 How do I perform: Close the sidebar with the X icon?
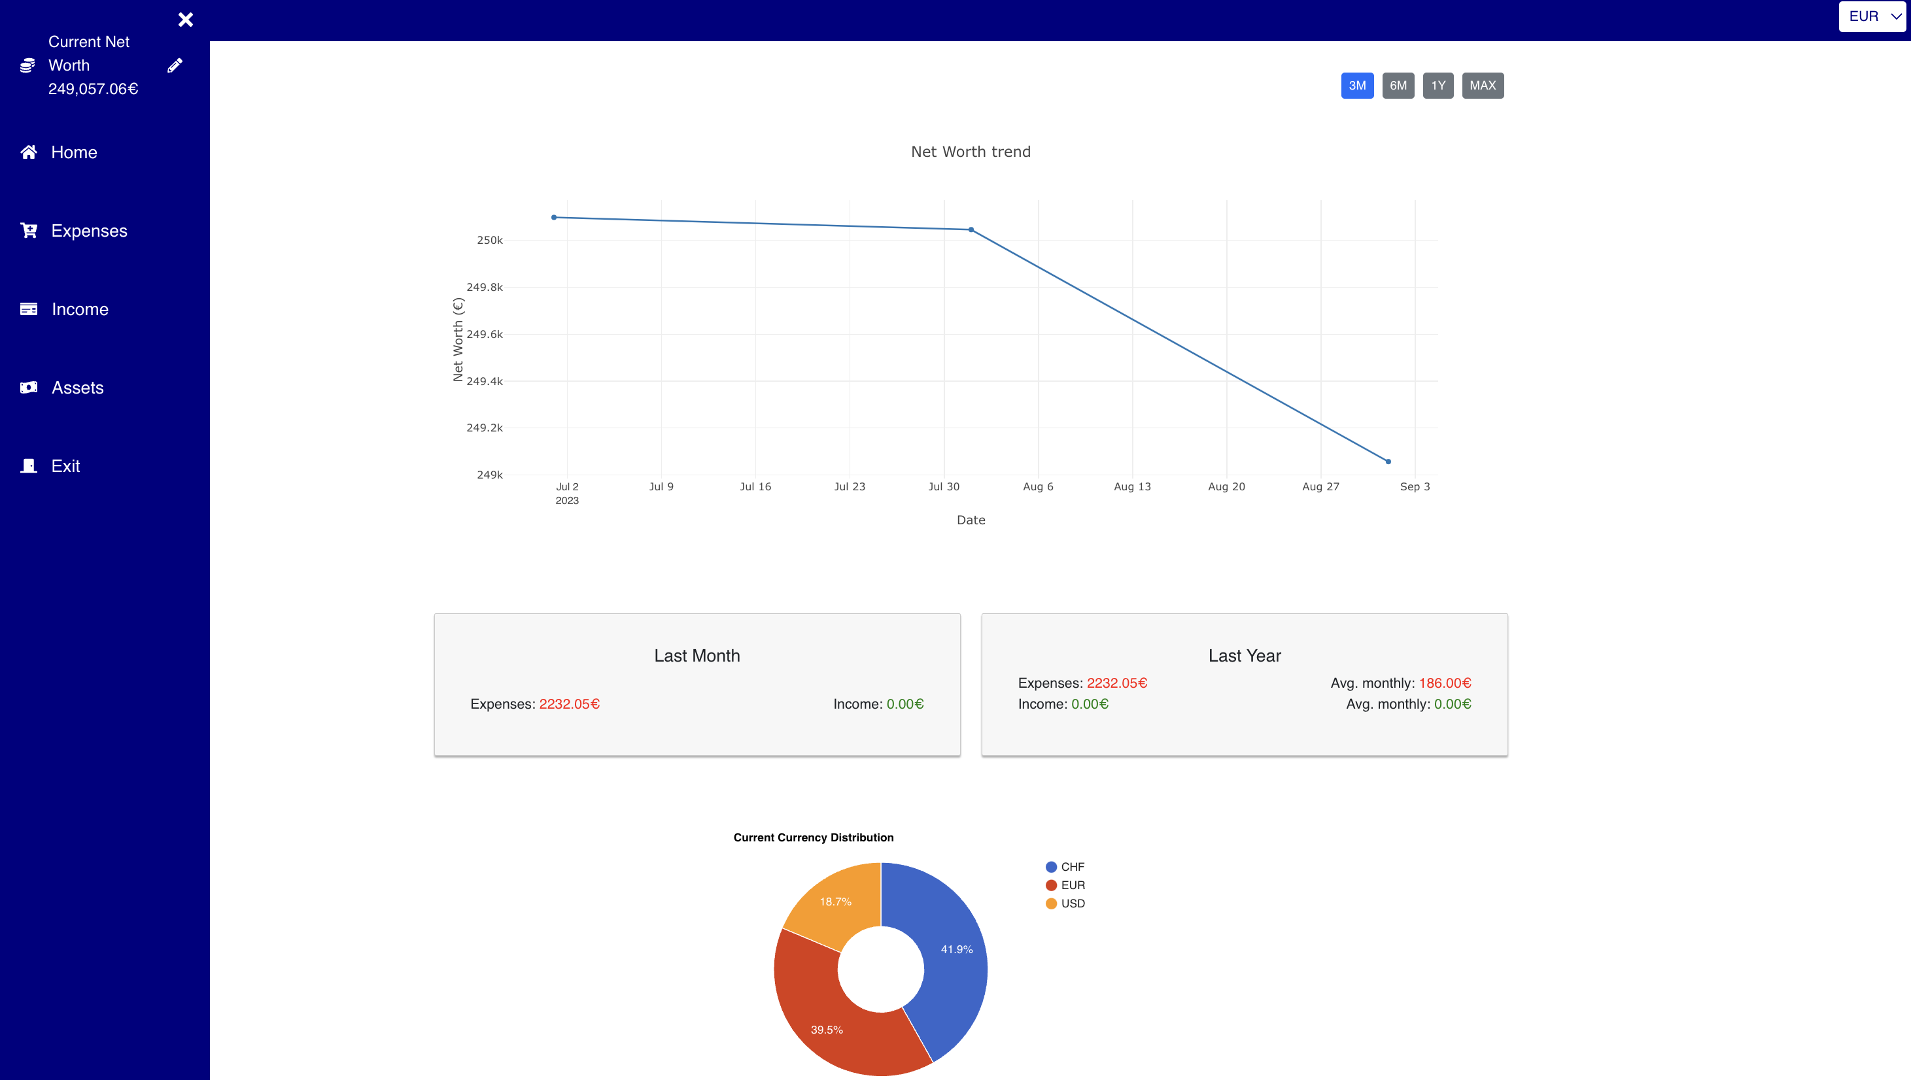[x=186, y=20]
